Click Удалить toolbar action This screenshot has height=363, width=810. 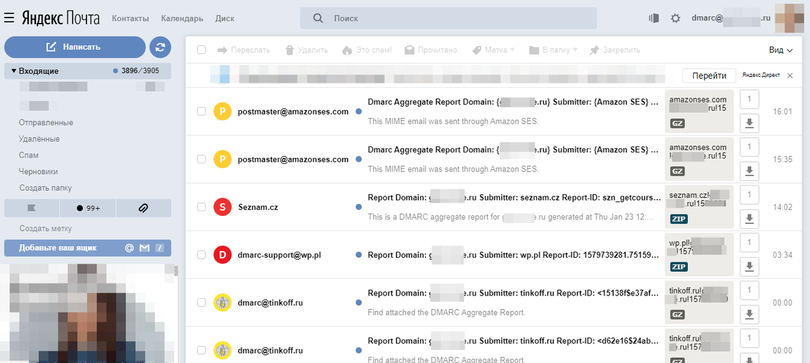(x=306, y=50)
